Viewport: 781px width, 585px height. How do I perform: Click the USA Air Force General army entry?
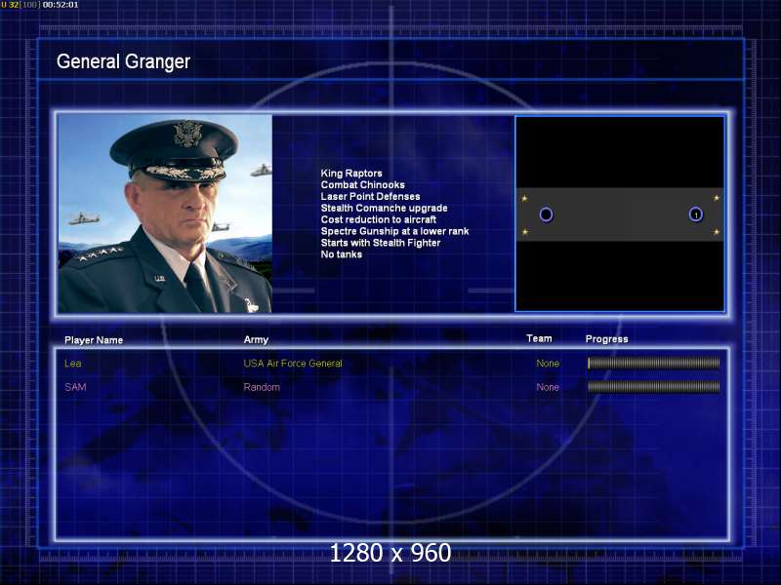(x=293, y=363)
